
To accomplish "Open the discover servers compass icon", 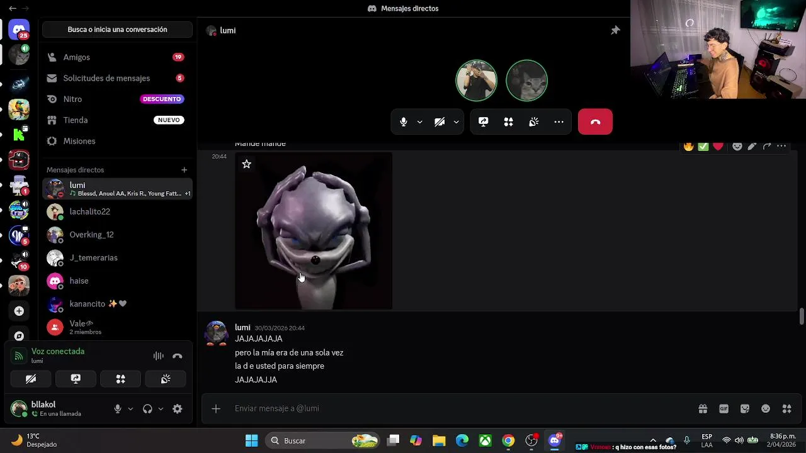I will pos(19,336).
